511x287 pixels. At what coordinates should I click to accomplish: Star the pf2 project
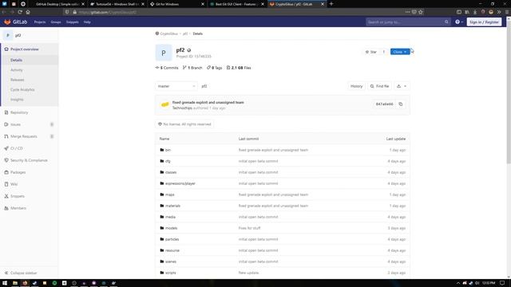pyautogui.click(x=370, y=52)
